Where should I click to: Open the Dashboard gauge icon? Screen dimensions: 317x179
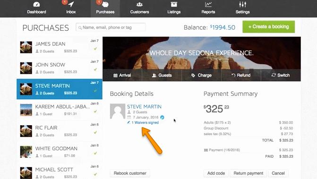(x=36, y=4)
